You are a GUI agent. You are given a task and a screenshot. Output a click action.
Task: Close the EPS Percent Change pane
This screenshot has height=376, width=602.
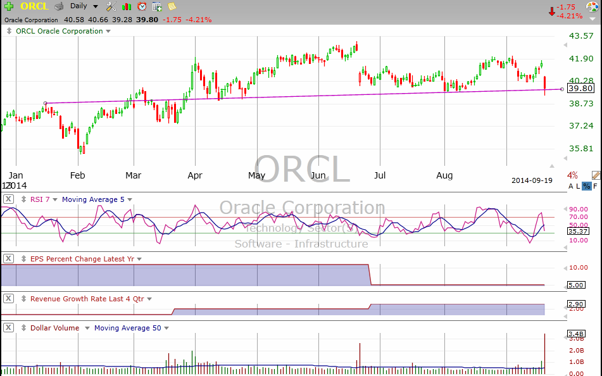8,258
